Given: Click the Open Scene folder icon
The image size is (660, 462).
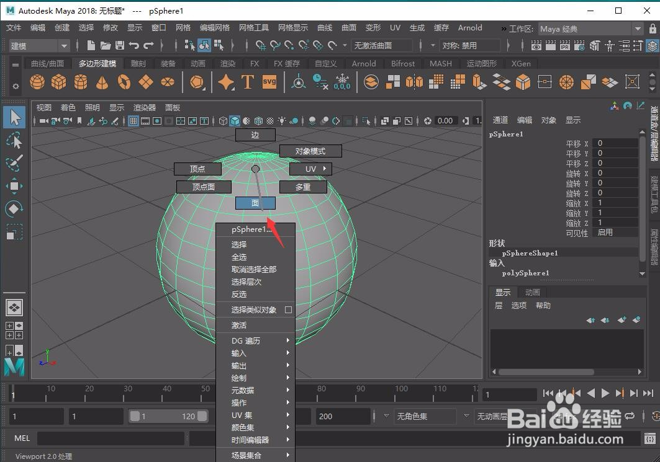Looking at the screenshot, I should click(106, 45).
